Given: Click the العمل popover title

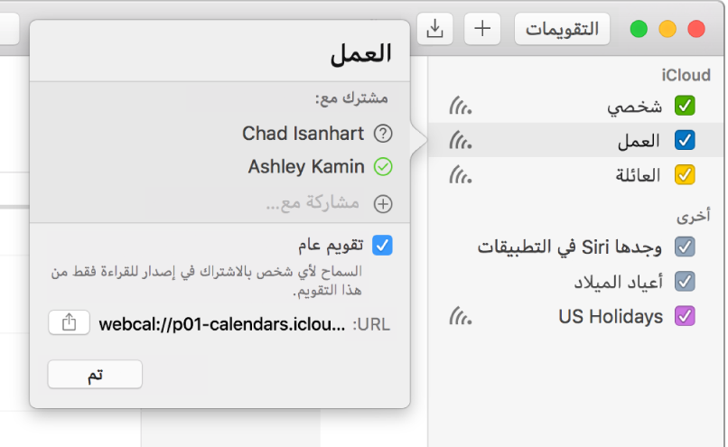Looking at the screenshot, I should (360, 53).
